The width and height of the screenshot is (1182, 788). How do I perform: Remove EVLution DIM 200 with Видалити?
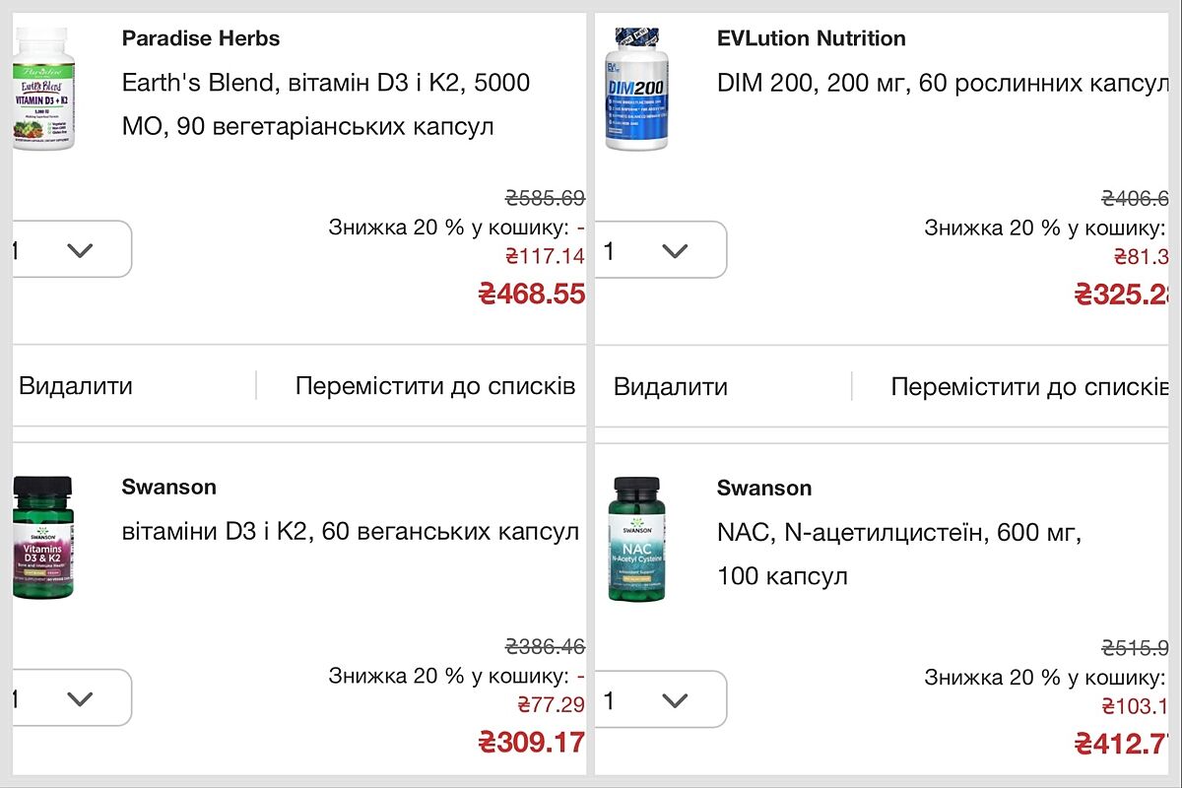671,386
